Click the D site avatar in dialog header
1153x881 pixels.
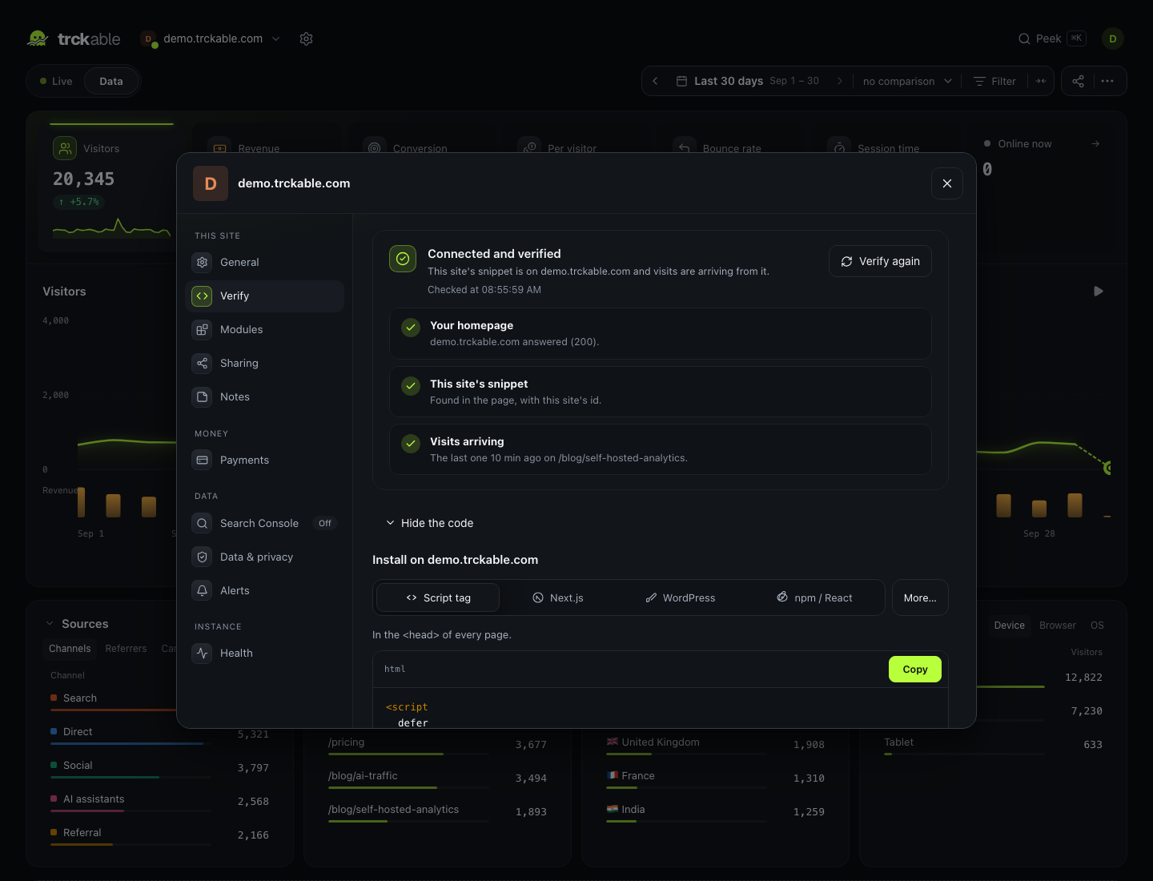tap(211, 183)
